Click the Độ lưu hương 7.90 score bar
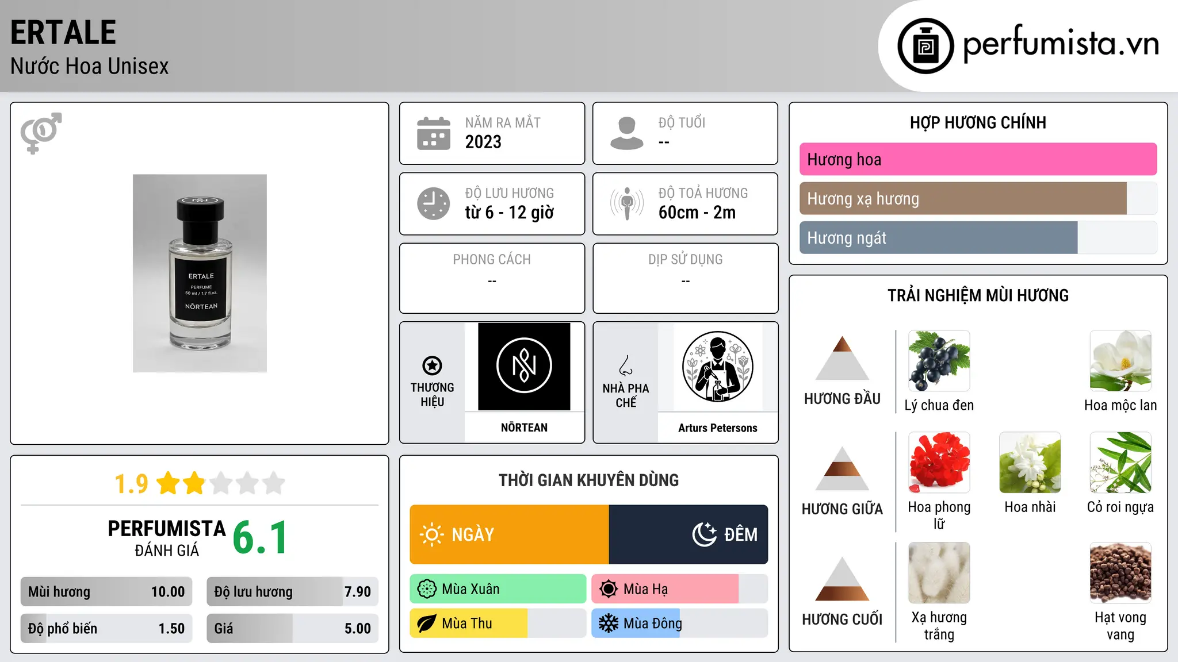Viewport: 1178px width, 662px height. 292,592
